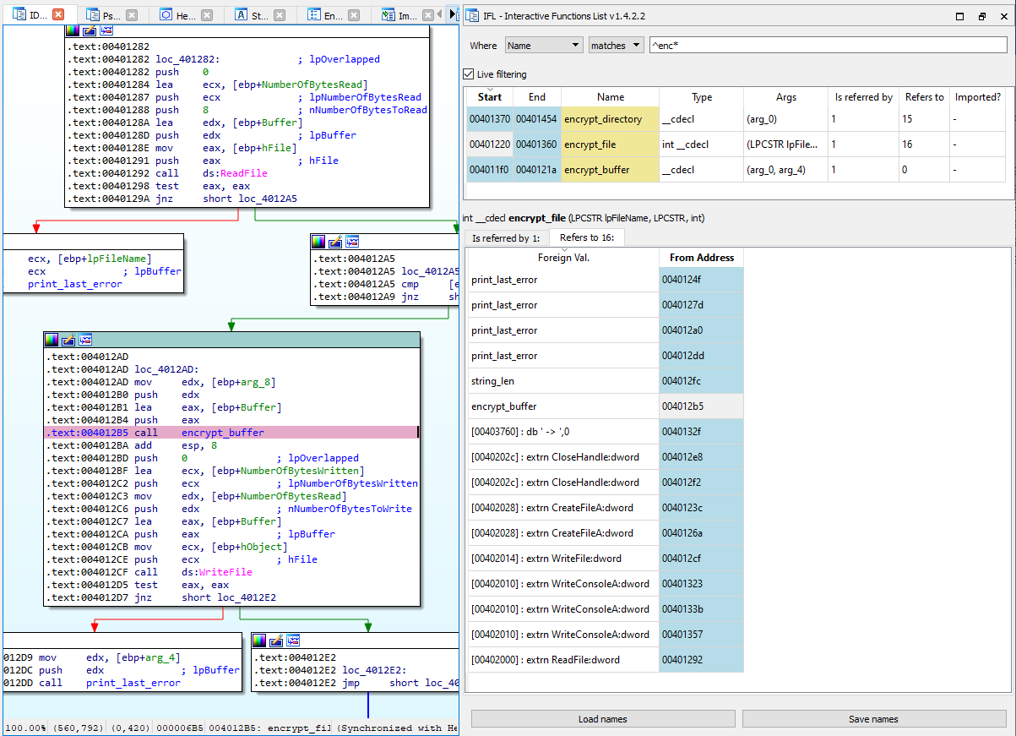Viewport: 1016px width, 736px height.
Task: Close the Hex View tab
Action: point(206,15)
